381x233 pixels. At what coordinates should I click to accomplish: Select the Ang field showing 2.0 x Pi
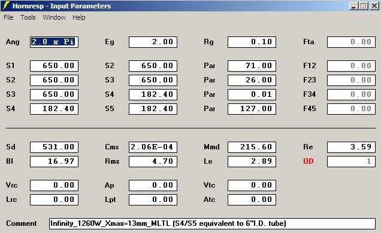tap(54, 42)
